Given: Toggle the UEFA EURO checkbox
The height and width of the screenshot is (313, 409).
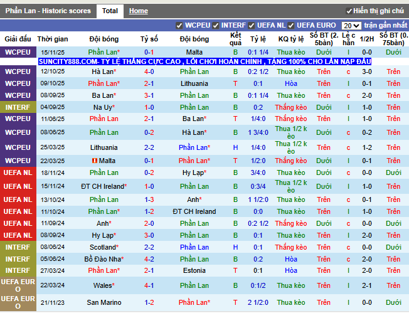Looking at the screenshot, I should point(292,26).
